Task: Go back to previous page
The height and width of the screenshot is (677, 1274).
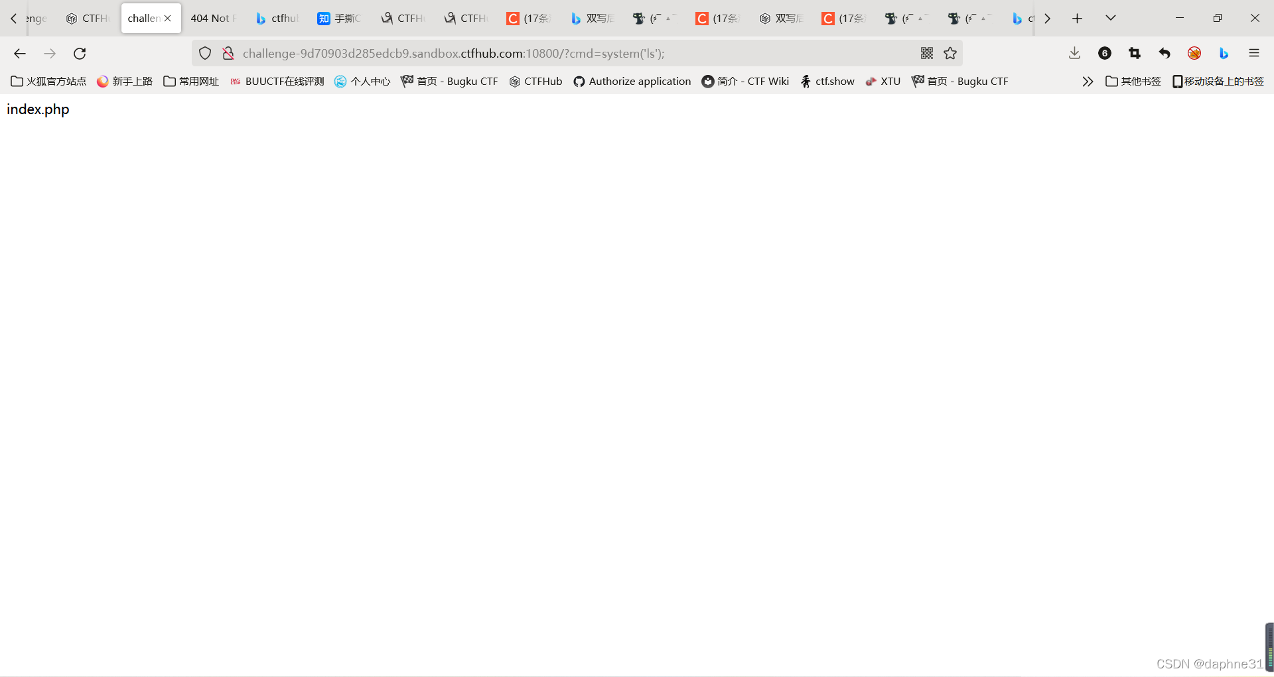Action: point(20,54)
